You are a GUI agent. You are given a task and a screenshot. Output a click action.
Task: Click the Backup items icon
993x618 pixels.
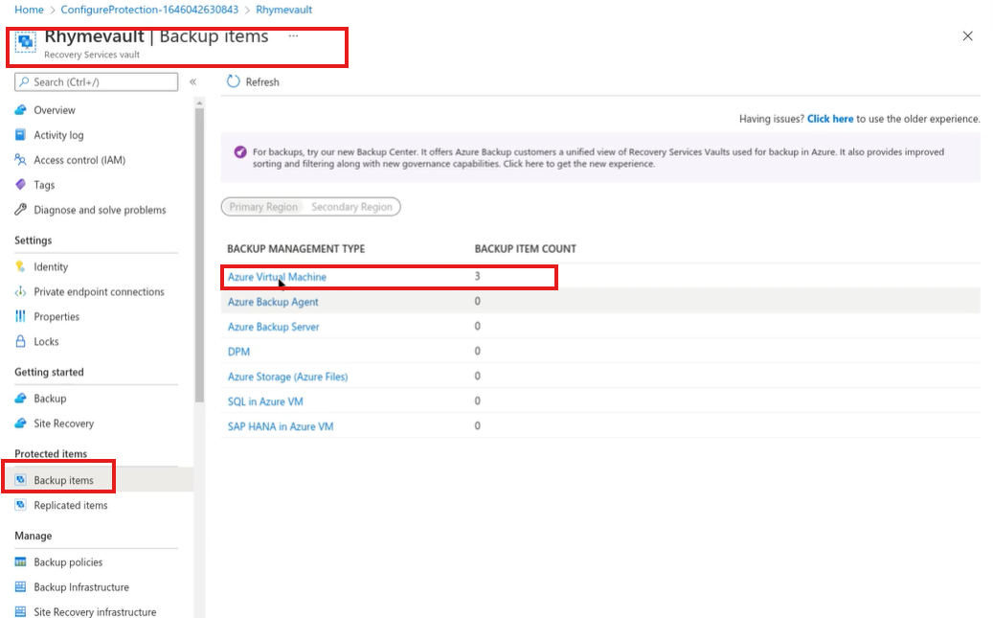point(21,480)
